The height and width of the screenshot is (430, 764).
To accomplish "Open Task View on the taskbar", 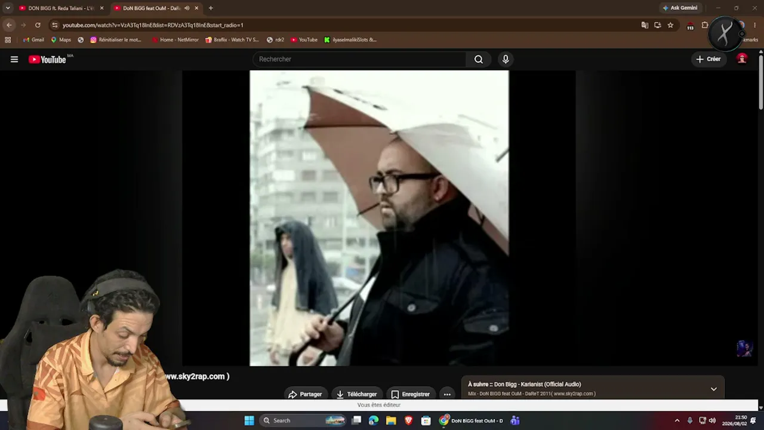I will pyautogui.click(x=356, y=420).
